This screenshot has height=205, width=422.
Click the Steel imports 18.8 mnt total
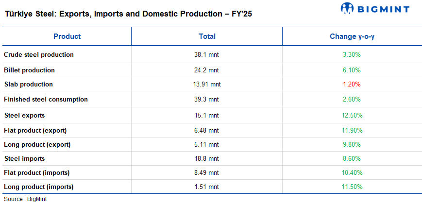point(207,159)
